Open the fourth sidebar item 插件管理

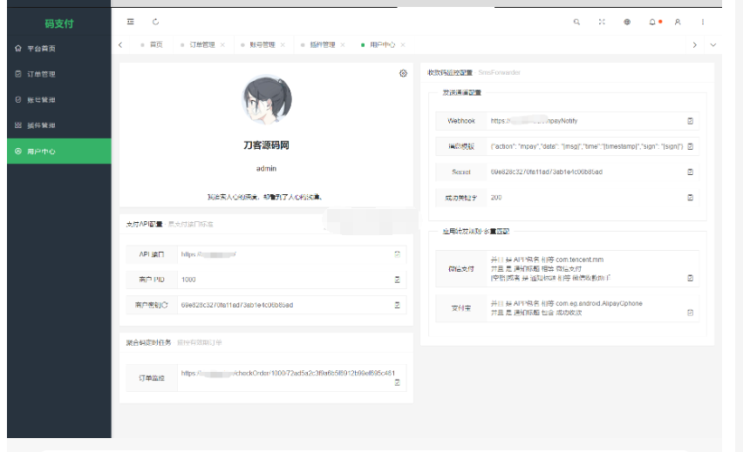click(x=59, y=125)
